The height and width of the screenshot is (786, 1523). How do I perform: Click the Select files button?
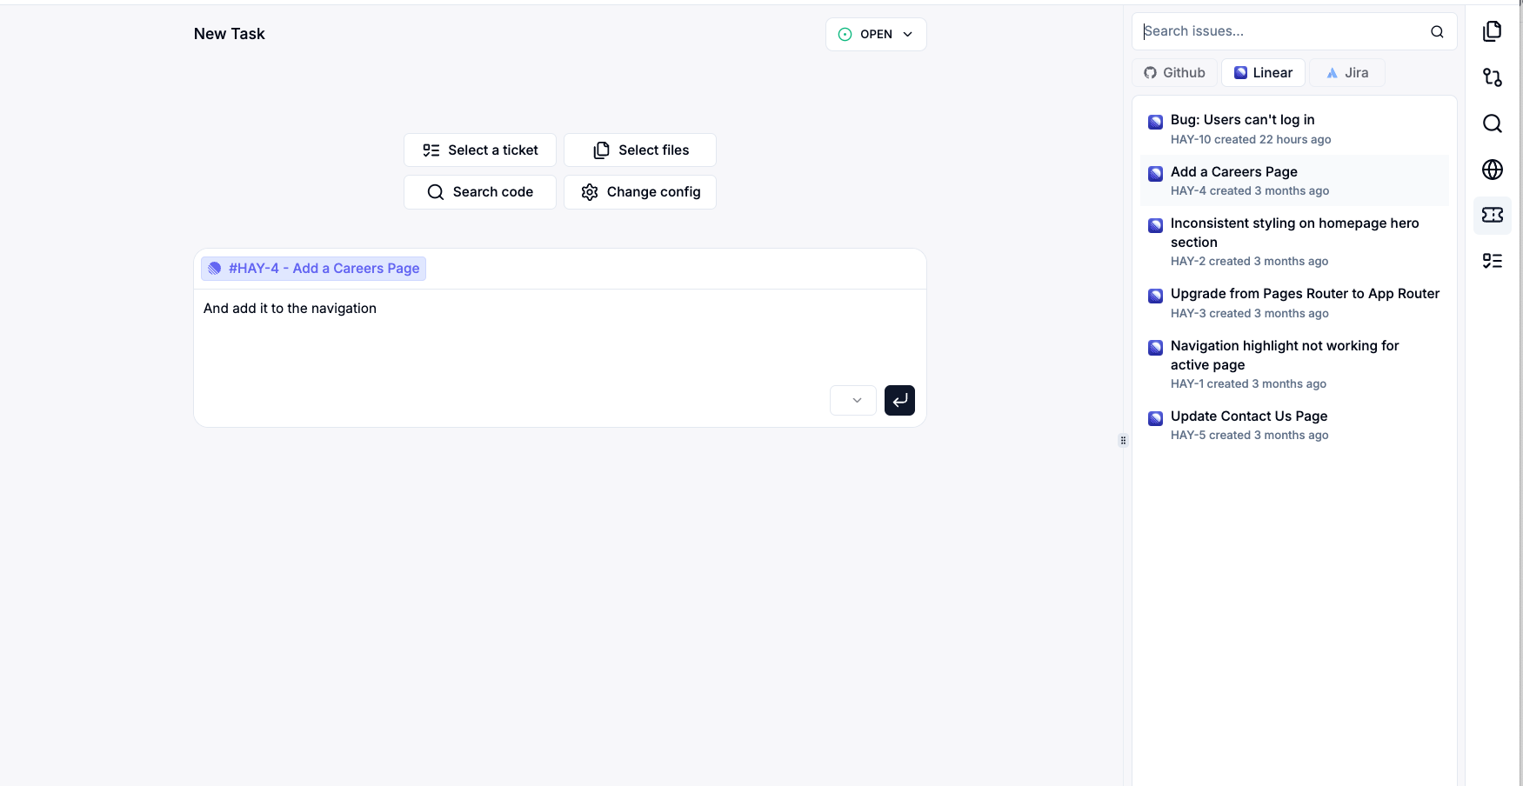tap(640, 150)
